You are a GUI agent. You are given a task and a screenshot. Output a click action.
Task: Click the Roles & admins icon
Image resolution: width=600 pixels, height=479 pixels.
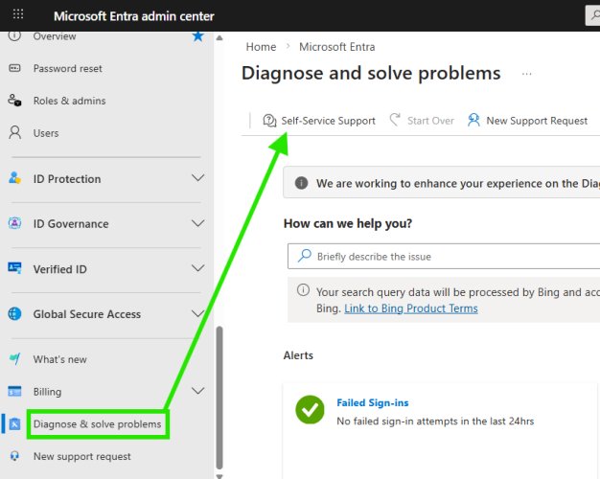point(14,101)
